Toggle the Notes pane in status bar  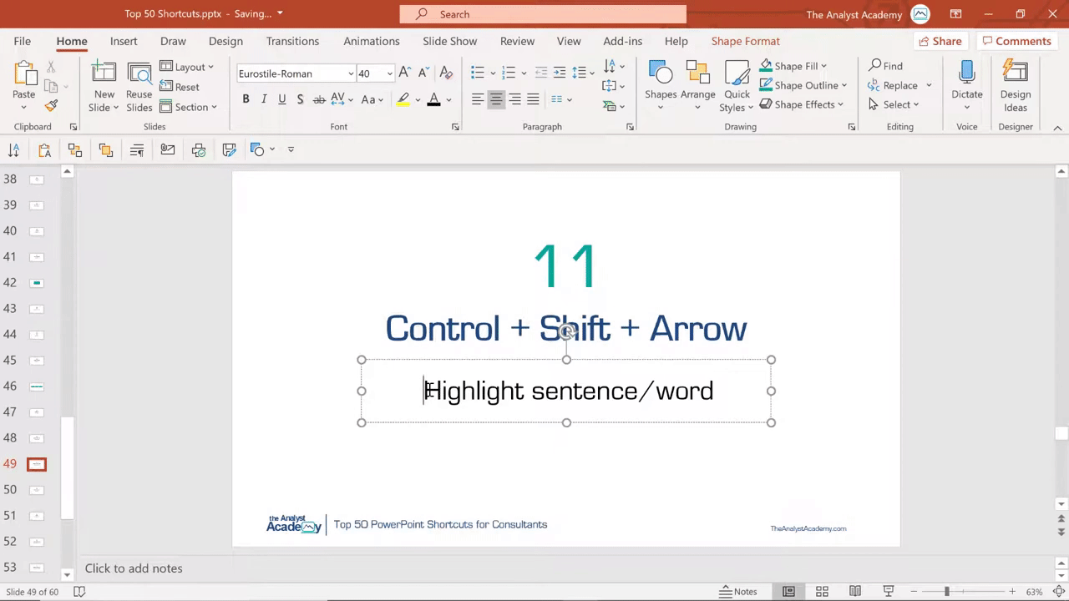(738, 591)
